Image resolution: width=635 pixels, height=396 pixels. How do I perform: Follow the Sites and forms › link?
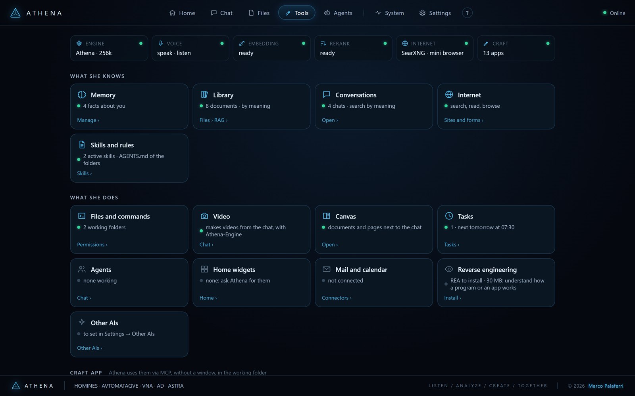pyautogui.click(x=464, y=120)
